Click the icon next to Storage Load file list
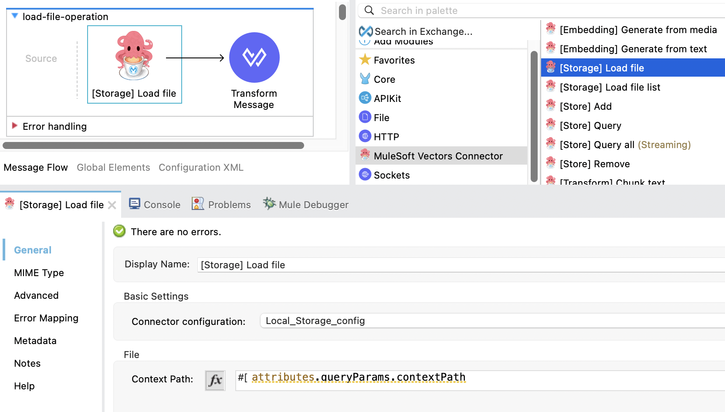The height and width of the screenshot is (412, 725). pyautogui.click(x=551, y=86)
